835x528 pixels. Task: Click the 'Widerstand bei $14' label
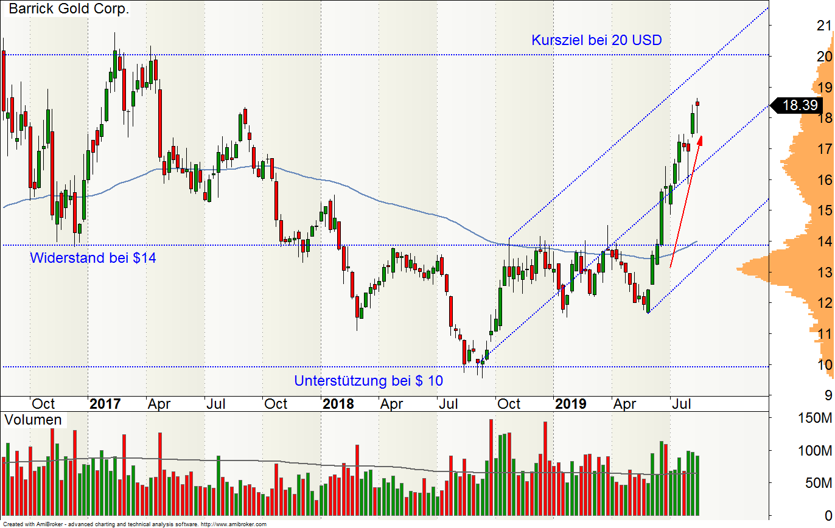click(x=93, y=258)
